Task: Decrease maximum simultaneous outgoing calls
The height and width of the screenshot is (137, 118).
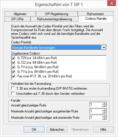Action: click(x=104, y=112)
